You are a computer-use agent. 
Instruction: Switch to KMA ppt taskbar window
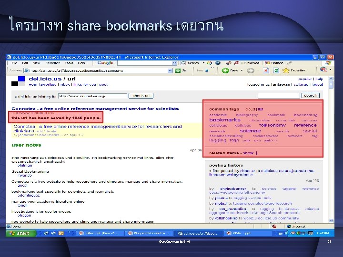(x=247, y=233)
